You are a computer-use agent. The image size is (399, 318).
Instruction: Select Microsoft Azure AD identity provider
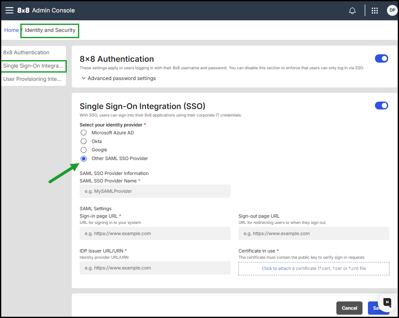[x=84, y=133]
